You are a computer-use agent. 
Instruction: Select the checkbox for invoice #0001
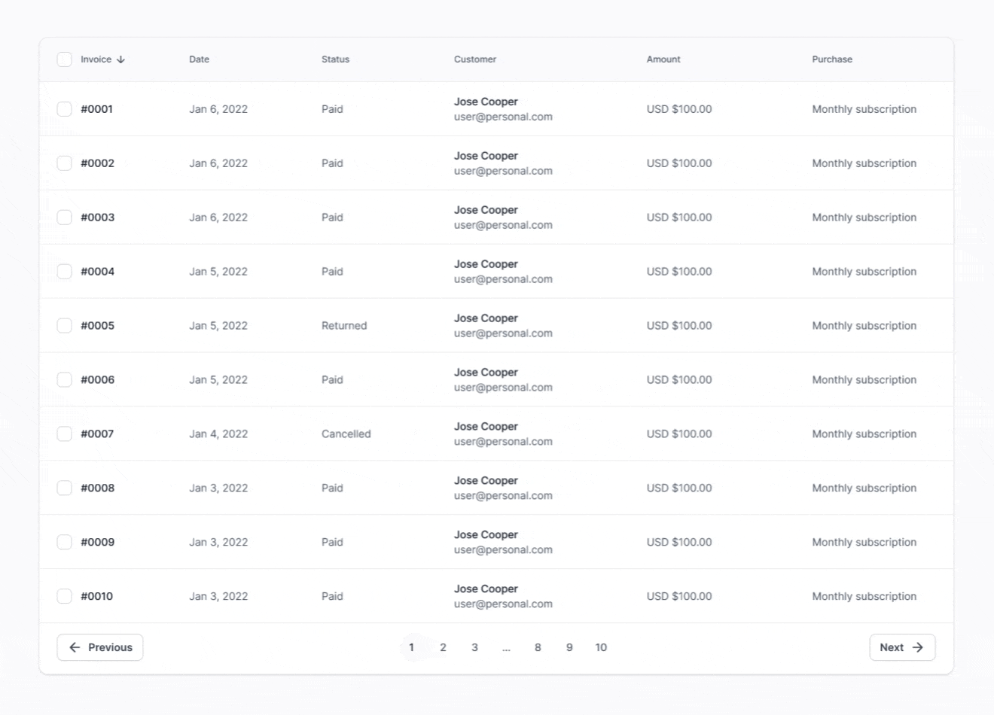click(x=65, y=109)
